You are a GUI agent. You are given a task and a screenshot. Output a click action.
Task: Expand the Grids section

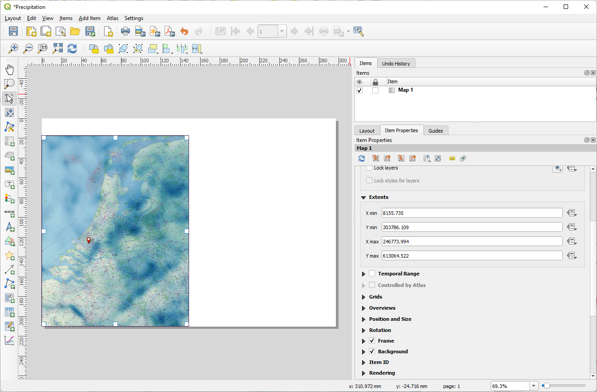click(x=363, y=297)
